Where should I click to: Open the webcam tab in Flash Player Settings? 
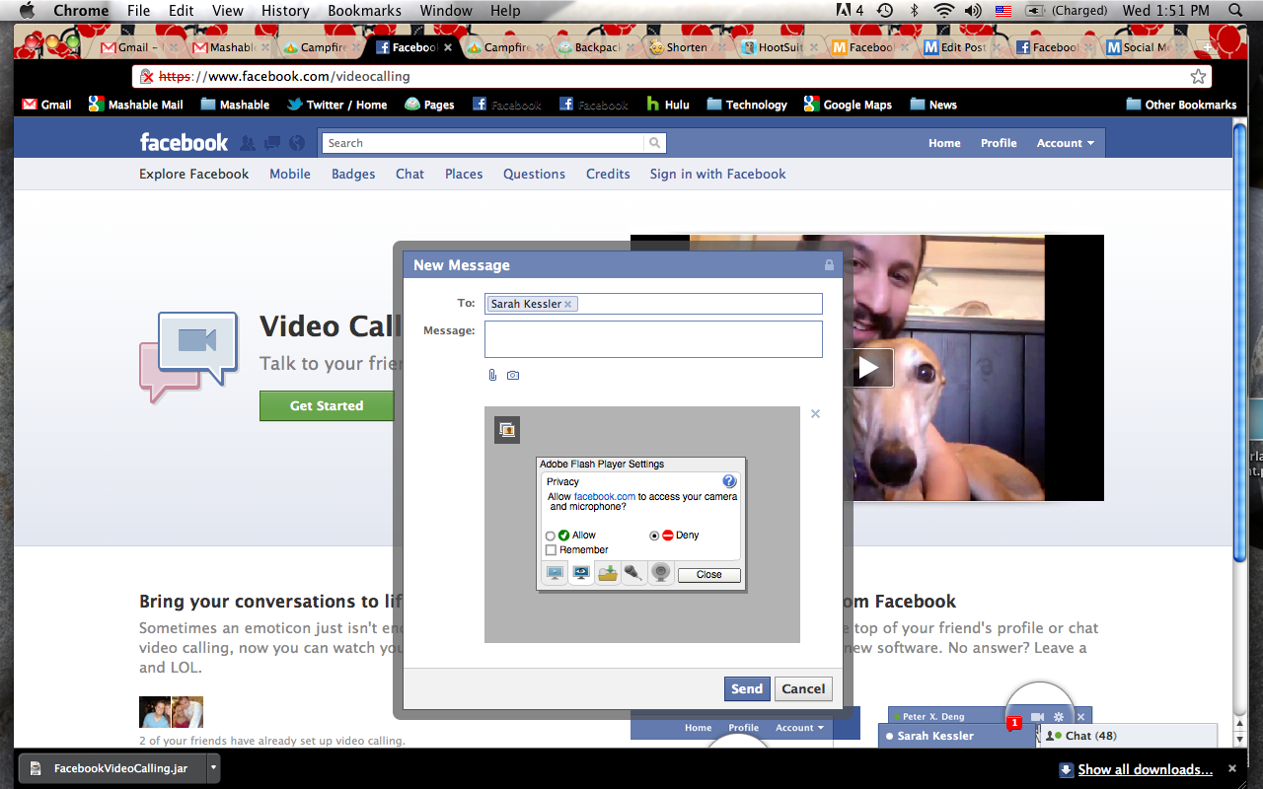click(661, 573)
